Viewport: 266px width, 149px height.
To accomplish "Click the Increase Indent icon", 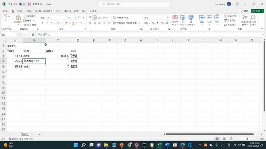I will click(108, 23).
